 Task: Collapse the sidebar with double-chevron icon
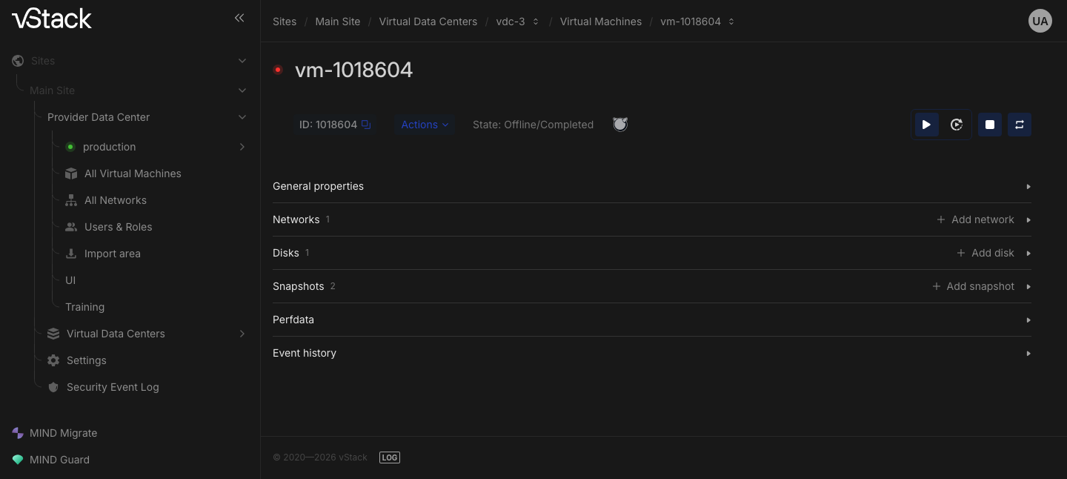[x=239, y=18]
